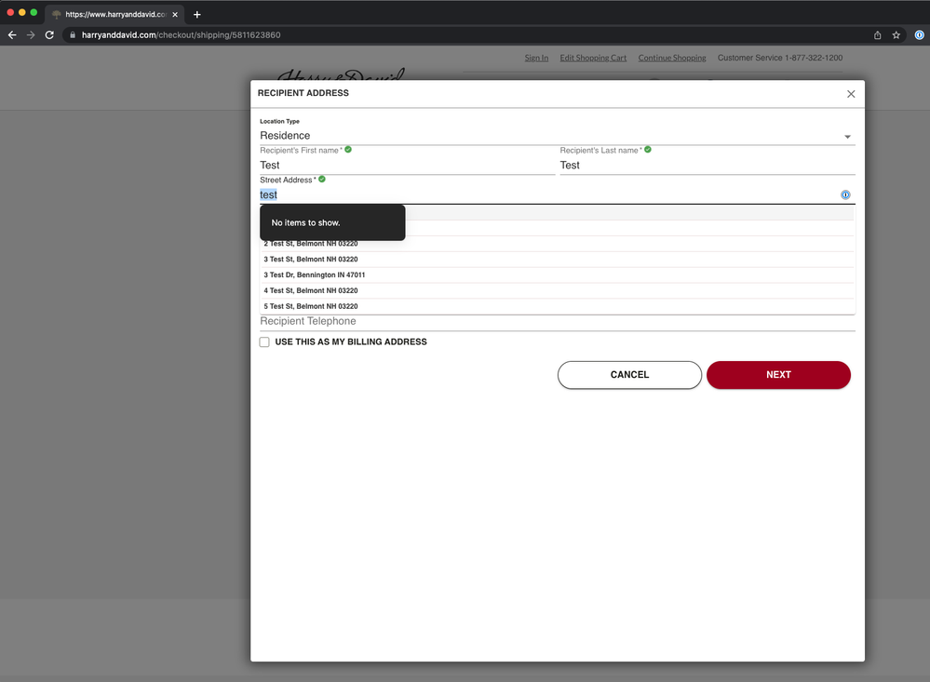Enable Use This As My Billing Address
The image size is (930, 682).
point(264,342)
